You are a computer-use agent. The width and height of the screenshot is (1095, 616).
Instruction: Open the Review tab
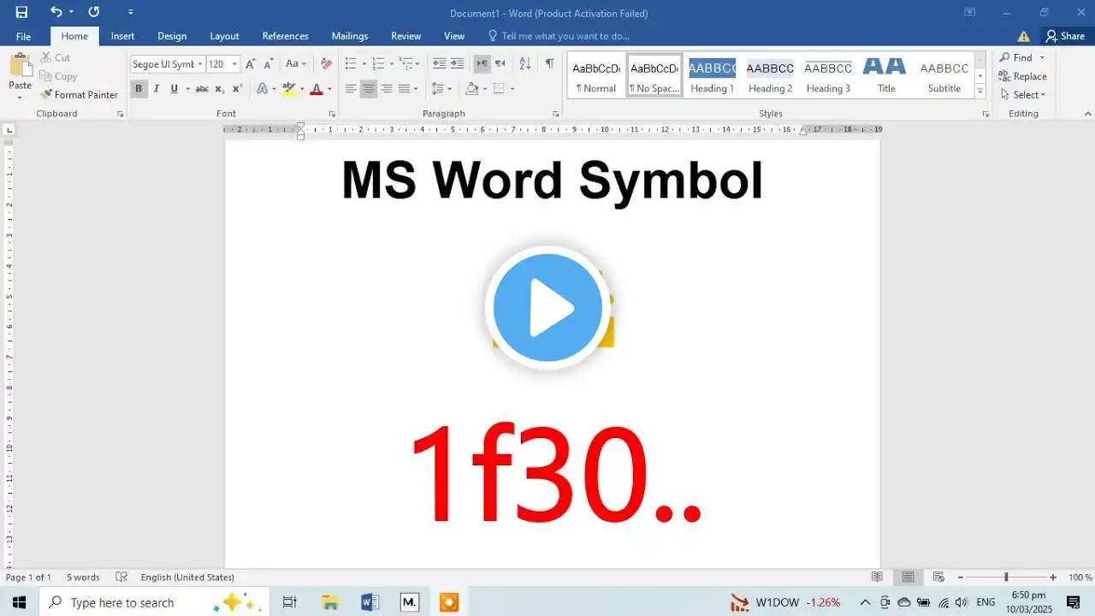tap(405, 36)
